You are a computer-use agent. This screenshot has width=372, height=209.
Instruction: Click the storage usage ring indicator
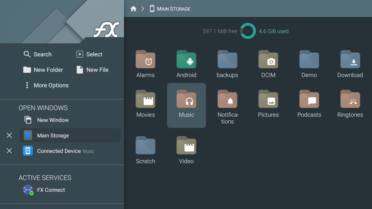click(247, 31)
